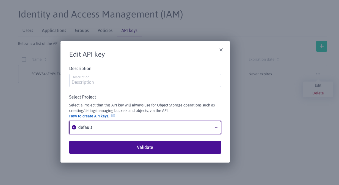Expand the project dropdown chevron
The width and height of the screenshot is (339, 185).
(216, 128)
